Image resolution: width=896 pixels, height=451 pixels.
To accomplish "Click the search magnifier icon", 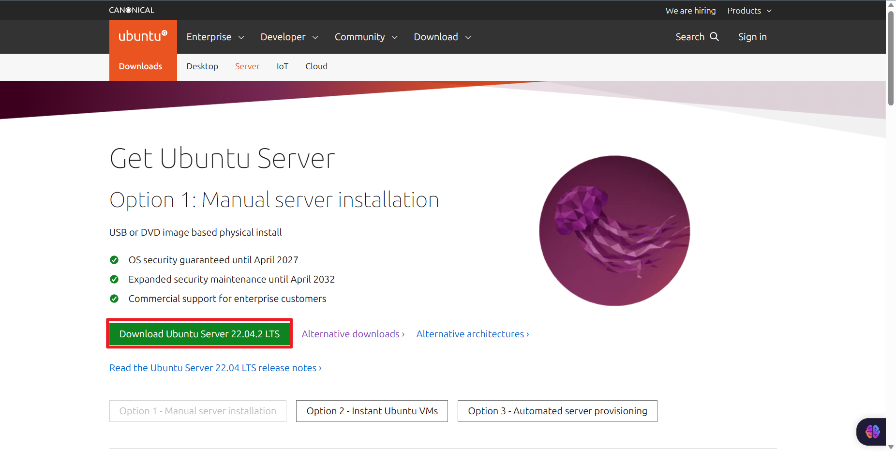I will click(x=714, y=37).
